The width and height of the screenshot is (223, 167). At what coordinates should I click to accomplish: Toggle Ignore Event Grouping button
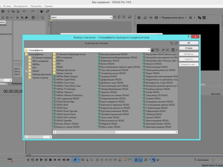click(158, 160)
